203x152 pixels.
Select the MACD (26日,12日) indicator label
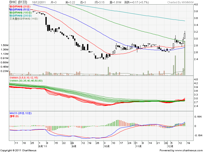pyautogui.click(x=22, y=112)
